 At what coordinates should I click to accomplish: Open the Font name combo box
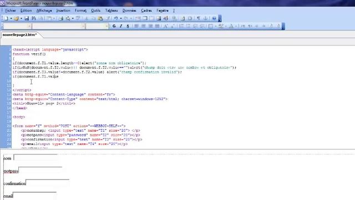point(59,26)
